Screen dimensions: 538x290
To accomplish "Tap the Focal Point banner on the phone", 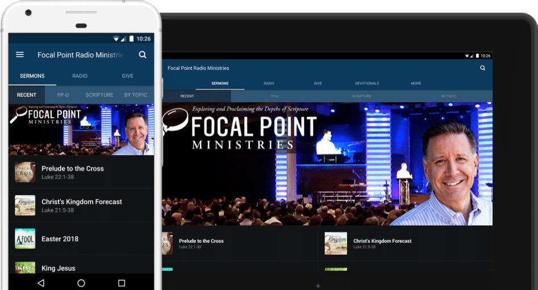I will click(x=81, y=130).
